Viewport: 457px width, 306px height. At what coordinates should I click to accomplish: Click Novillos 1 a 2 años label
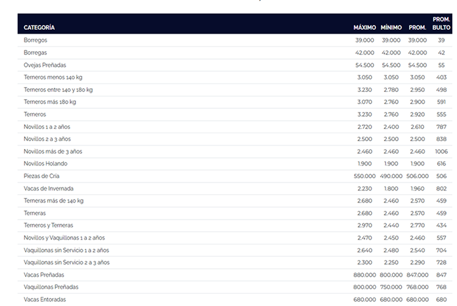tap(47, 127)
